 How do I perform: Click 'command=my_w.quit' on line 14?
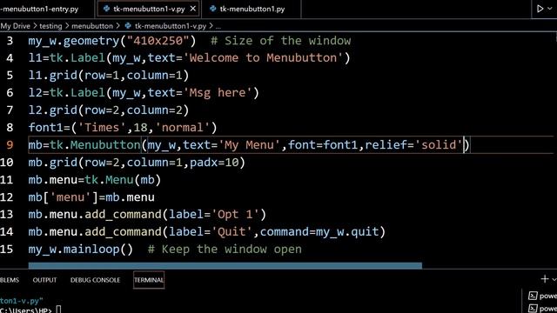click(x=319, y=232)
